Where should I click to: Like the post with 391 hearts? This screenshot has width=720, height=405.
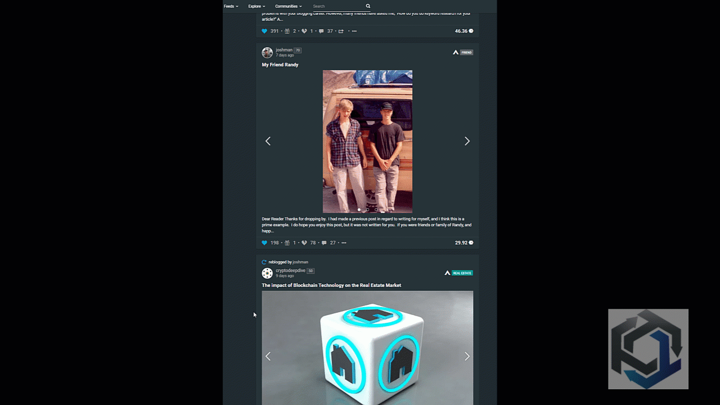264,31
